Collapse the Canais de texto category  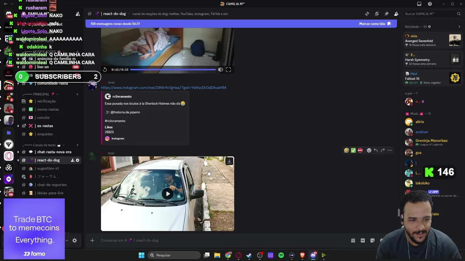(44, 145)
